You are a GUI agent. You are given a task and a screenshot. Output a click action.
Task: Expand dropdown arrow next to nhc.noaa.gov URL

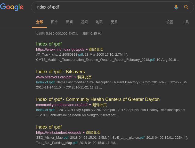[87, 49]
